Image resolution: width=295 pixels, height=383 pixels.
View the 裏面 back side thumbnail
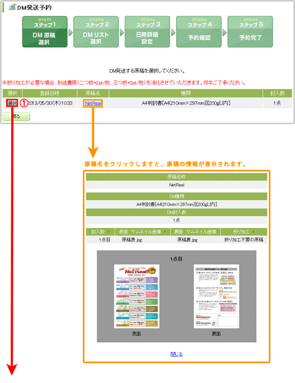click(x=216, y=296)
